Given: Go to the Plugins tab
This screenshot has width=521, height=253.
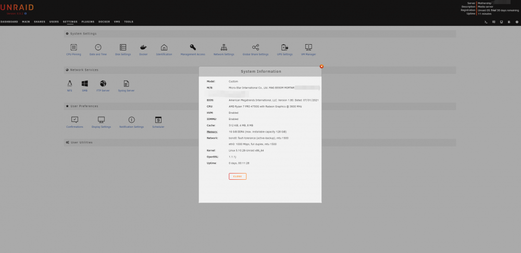Looking at the screenshot, I should tap(88, 22).
